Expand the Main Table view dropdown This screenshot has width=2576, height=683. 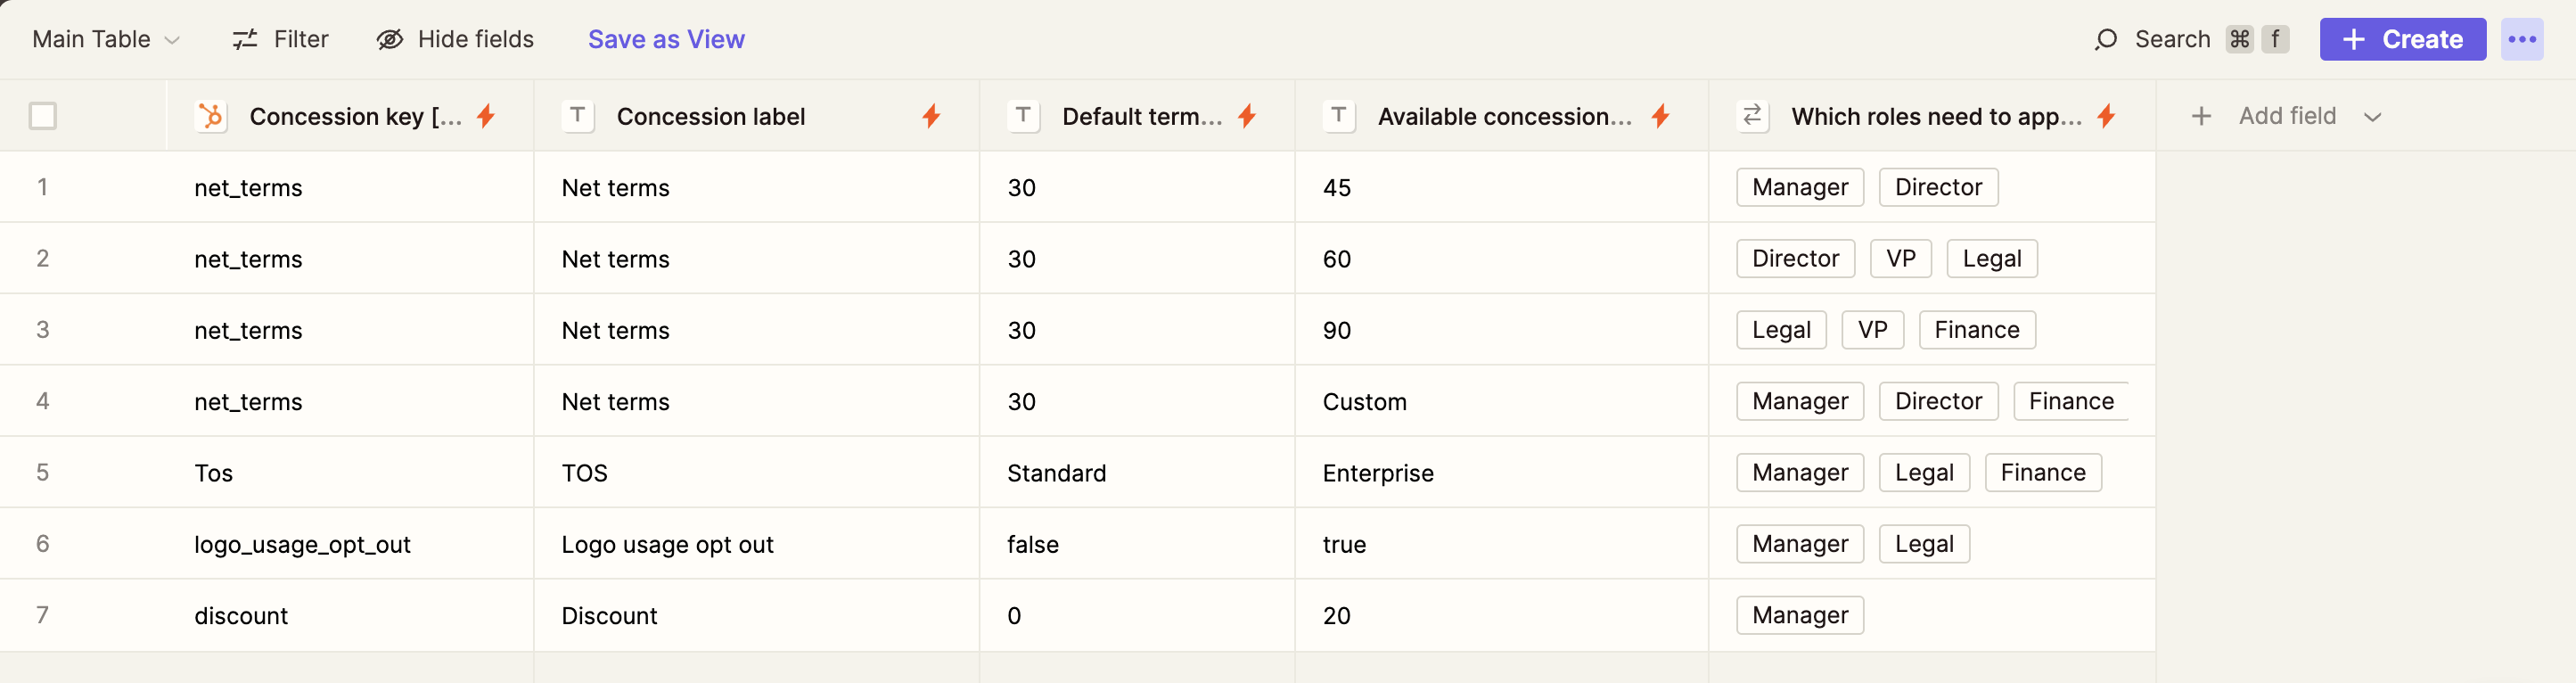172,40
